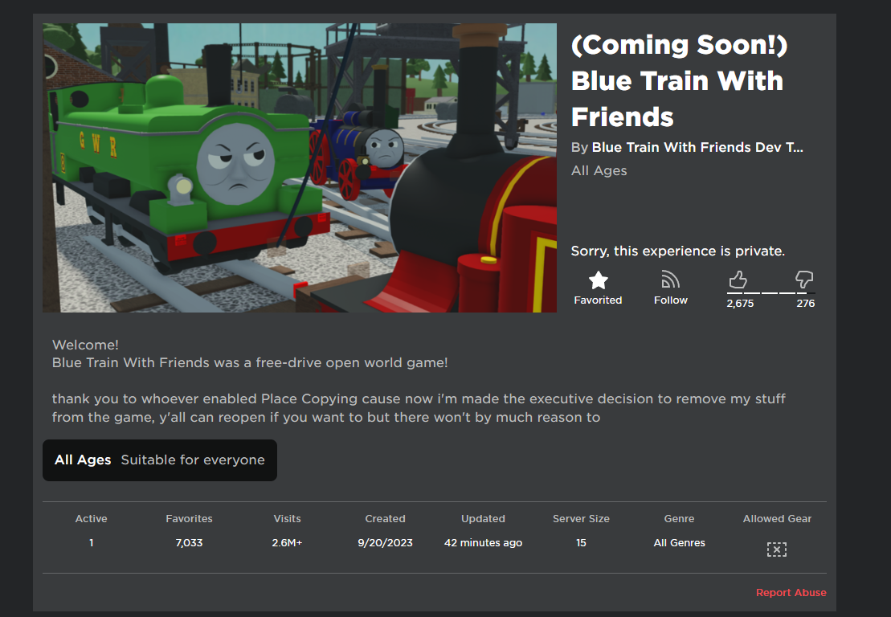Screen dimensions: 891x617
Task: Open the Blue Train With Friends Dev creator link
Action: pos(697,148)
